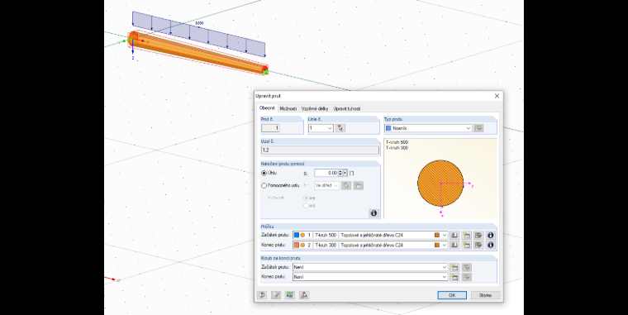The image size is (628, 315).
Task: Confirm dialog with OK button
Action: (452, 295)
